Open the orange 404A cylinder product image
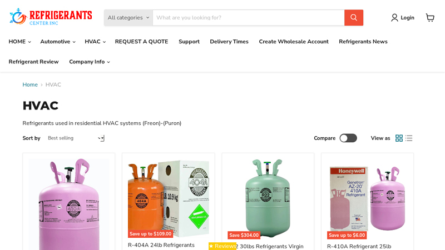The height and width of the screenshot is (250, 445). coord(169,198)
